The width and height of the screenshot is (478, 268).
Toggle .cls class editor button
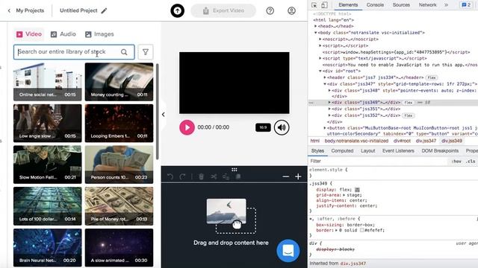pyautogui.click(x=471, y=162)
